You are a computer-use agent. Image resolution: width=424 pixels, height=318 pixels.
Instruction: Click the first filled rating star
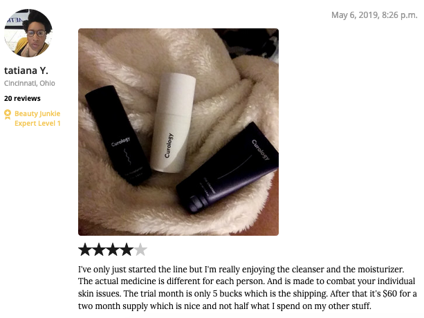[85, 250]
